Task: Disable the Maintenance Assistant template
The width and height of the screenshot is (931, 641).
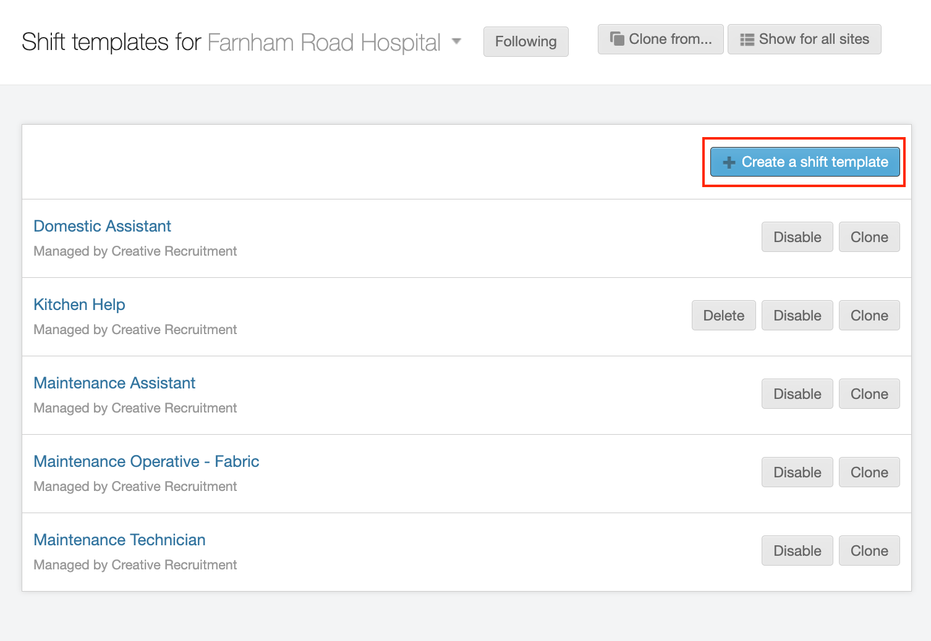Action: tap(797, 394)
